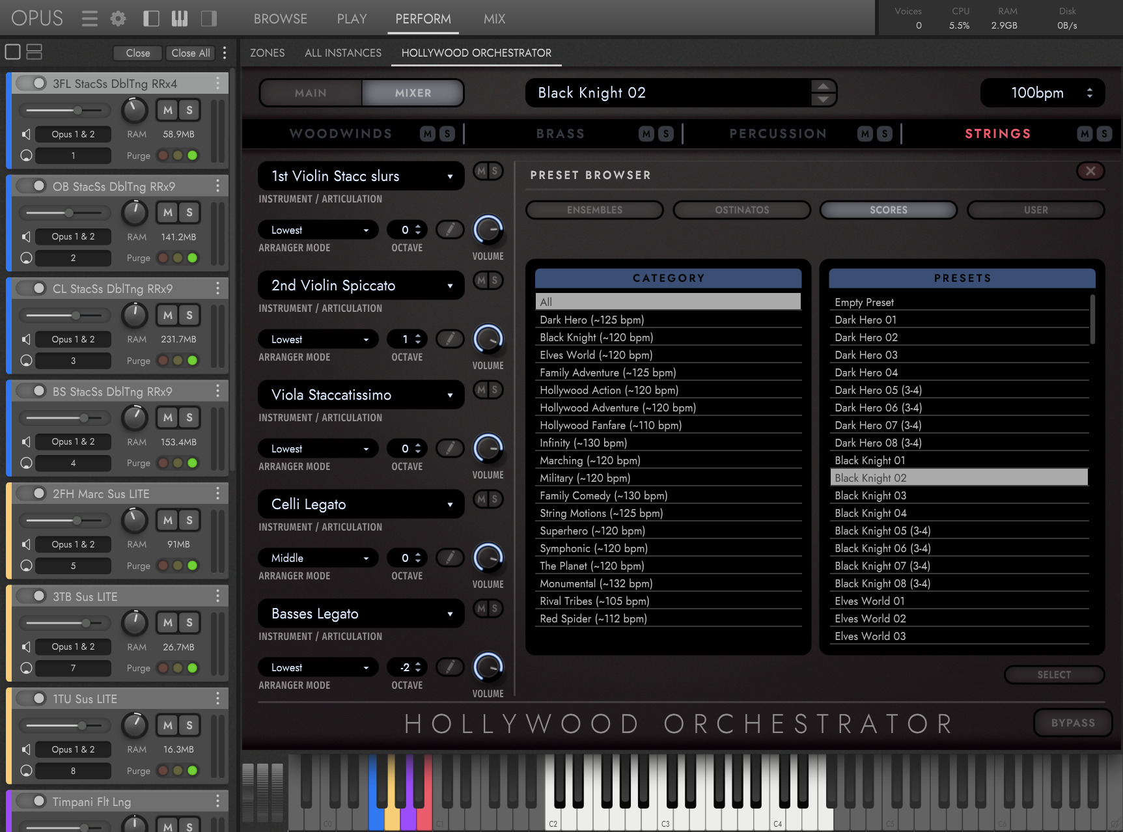Open 2nd Violin Spiccato instrument dropdown
The width and height of the screenshot is (1123, 832).
361,286
